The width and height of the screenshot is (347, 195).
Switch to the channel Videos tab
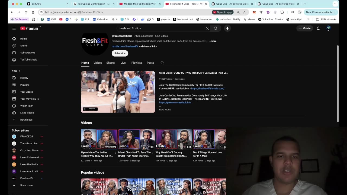click(x=98, y=63)
